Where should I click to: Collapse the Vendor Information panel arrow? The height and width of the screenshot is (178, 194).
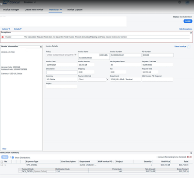[41, 47]
